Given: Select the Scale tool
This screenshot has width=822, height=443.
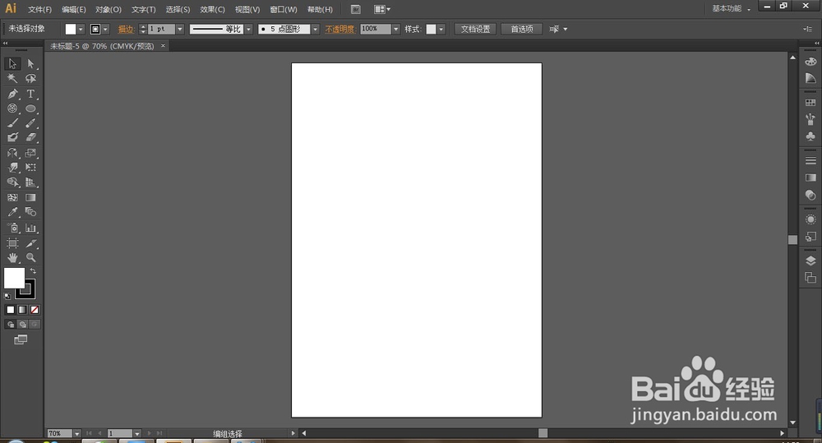Looking at the screenshot, I should tap(30, 153).
